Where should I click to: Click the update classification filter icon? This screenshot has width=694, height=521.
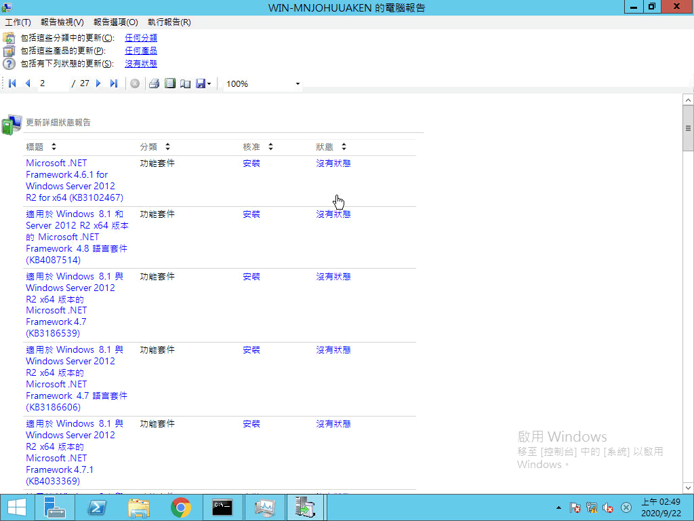[x=9, y=38]
